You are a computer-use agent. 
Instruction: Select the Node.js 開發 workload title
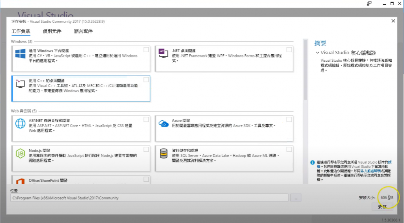pos(39,151)
